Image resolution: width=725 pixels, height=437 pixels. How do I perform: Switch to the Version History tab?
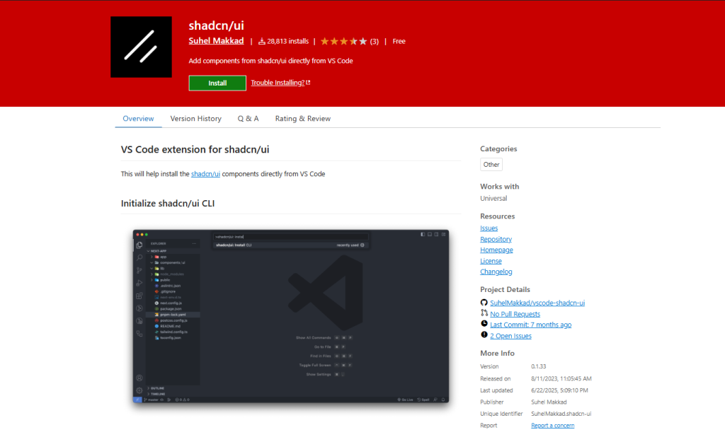pyautogui.click(x=195, y=119)
